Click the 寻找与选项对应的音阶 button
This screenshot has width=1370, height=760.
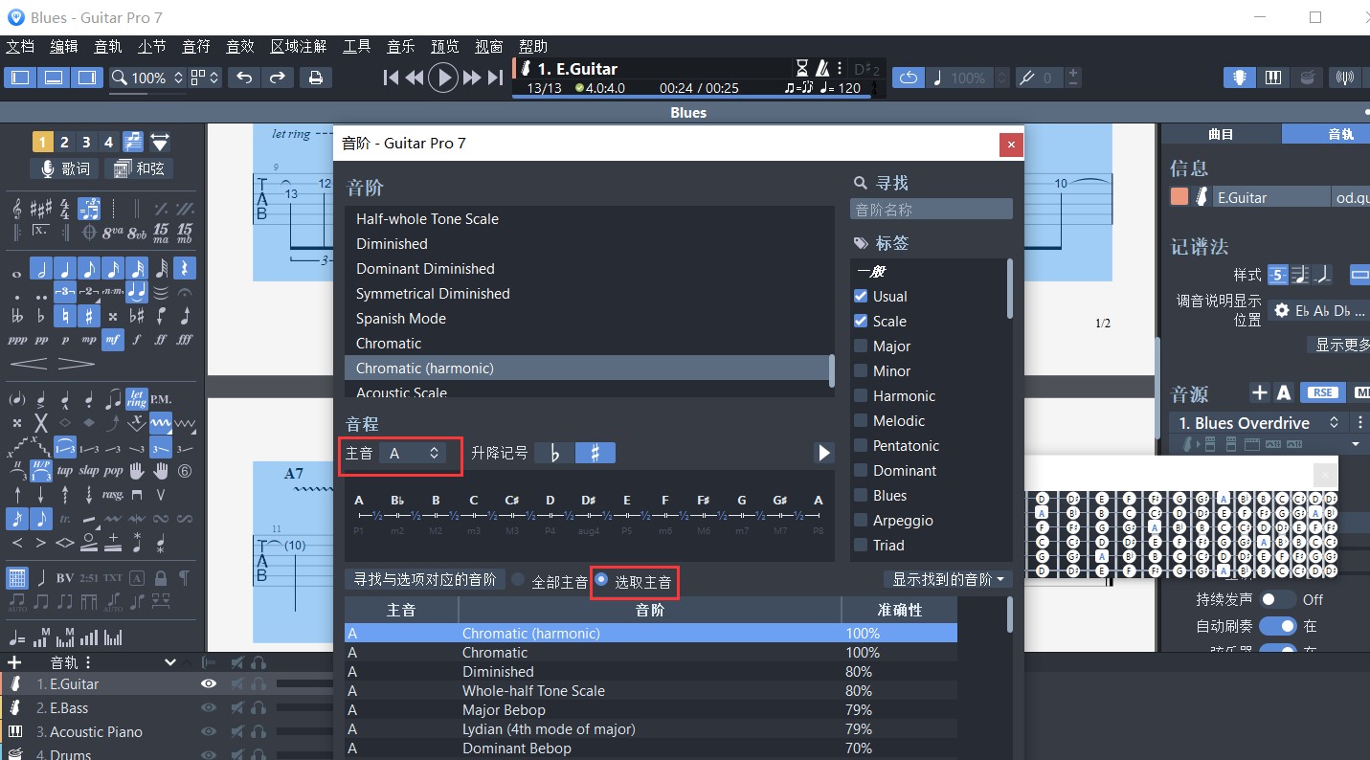coord(425,579)
